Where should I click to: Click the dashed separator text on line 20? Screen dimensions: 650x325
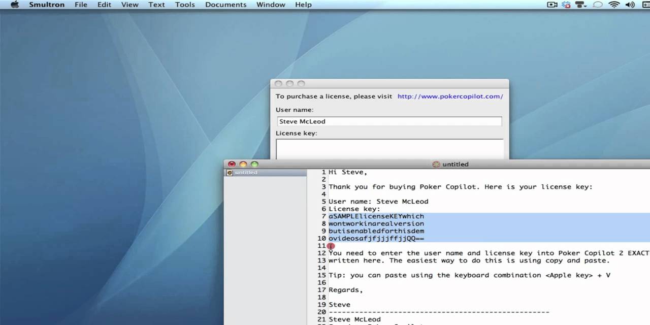click(439, 312)
